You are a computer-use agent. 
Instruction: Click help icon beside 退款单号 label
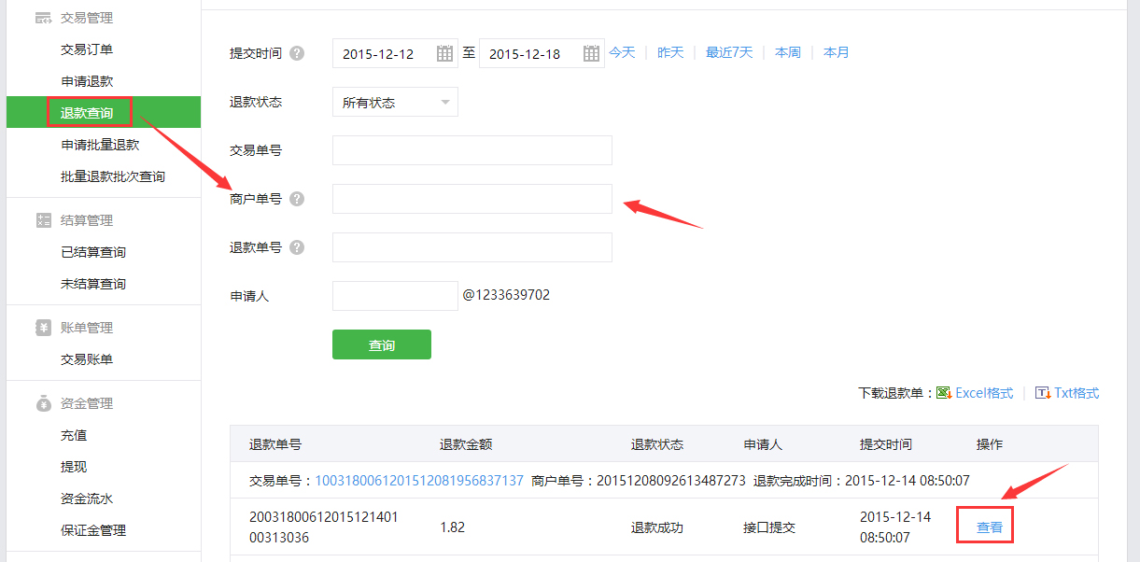[297, 247]
